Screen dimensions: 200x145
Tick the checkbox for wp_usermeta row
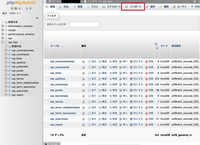click(x=47, y=119)
